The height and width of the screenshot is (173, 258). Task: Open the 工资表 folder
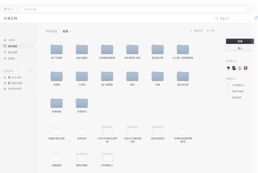[82, 76]
